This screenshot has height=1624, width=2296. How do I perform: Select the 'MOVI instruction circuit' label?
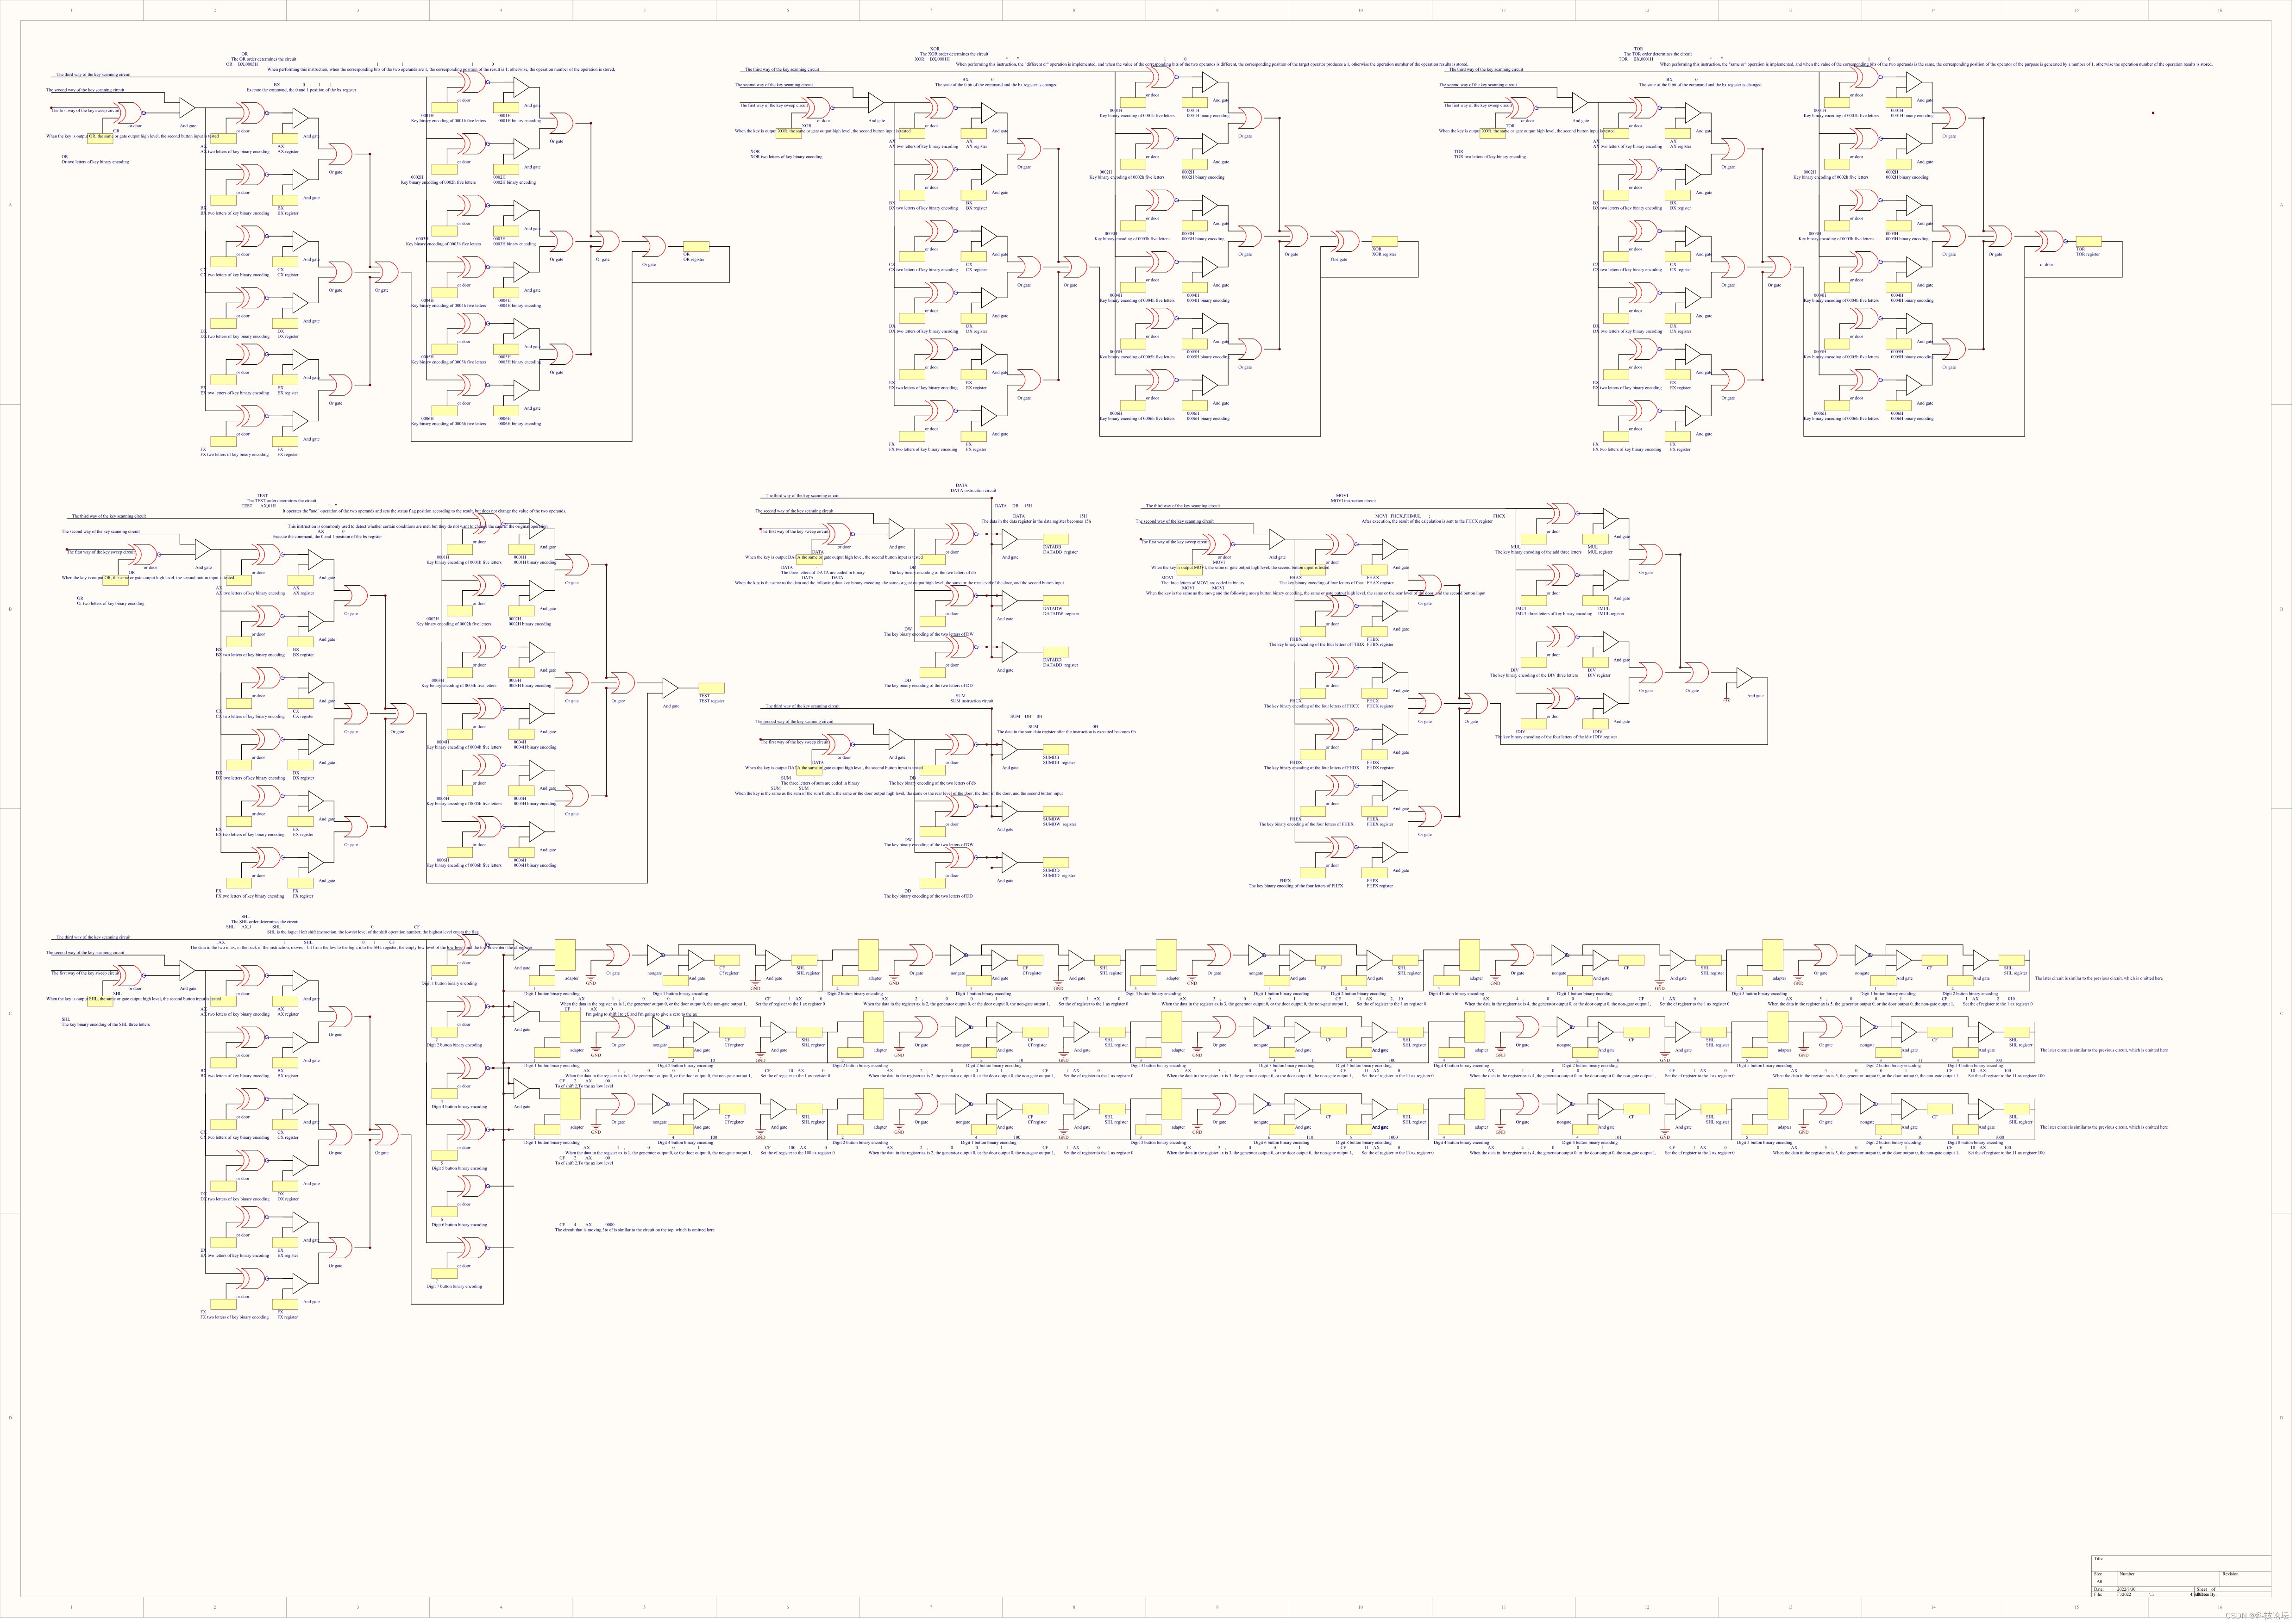point(1353,501)
